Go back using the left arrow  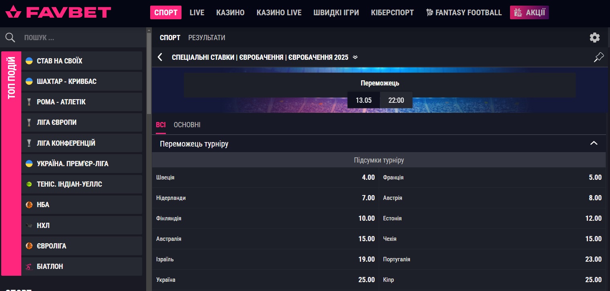click(160, 57)
